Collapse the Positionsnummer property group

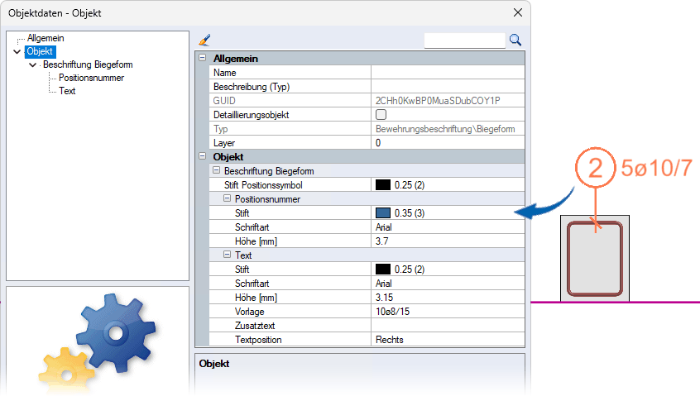[x=228, y=199]
